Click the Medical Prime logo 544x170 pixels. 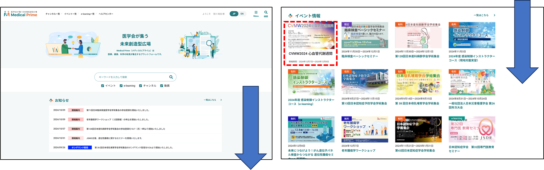pos(20,14)
